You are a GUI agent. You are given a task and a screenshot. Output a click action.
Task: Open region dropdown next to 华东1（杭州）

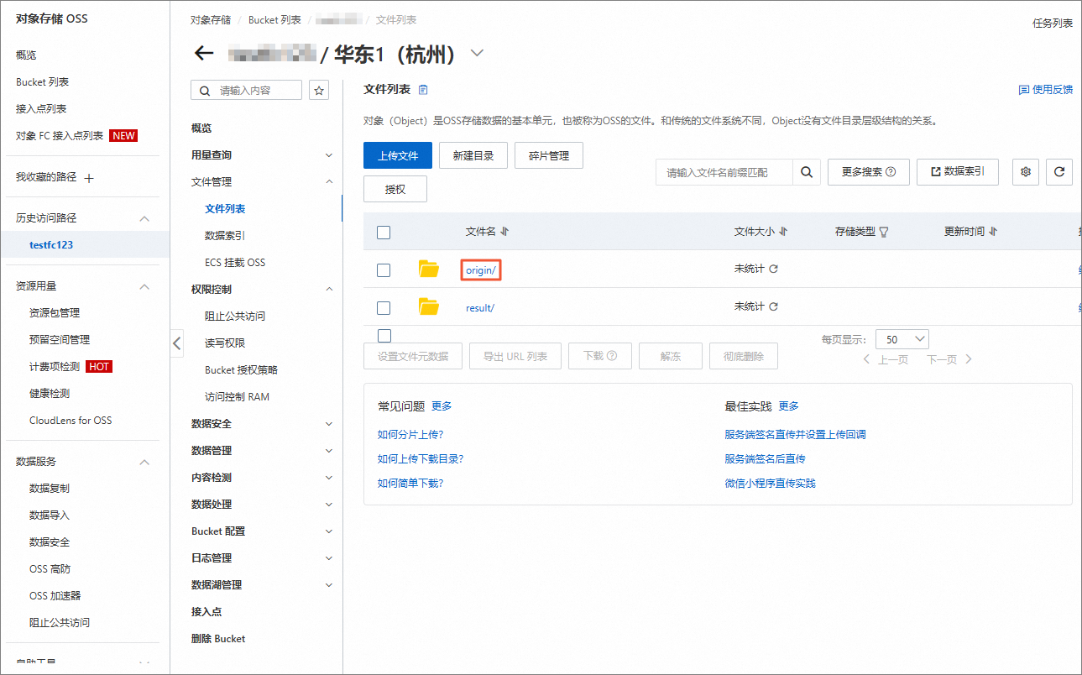pyautogui.click(x=477, y=53)
